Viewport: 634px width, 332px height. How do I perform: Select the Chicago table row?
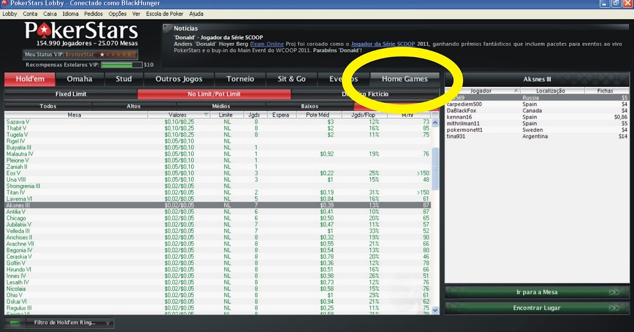pyautogui.click(x=218, y=218)
